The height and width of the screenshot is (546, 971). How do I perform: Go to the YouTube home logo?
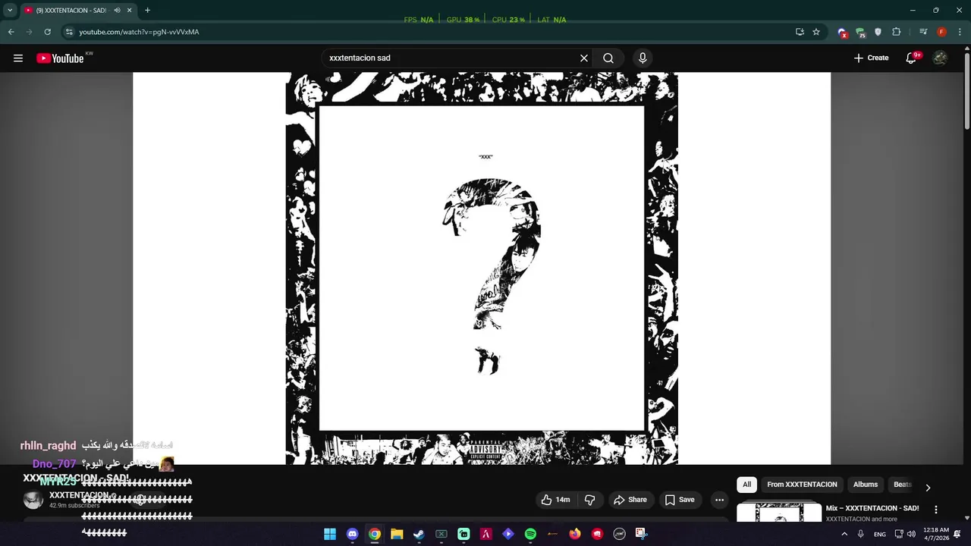pyautogui.click(x=60, y=58)
